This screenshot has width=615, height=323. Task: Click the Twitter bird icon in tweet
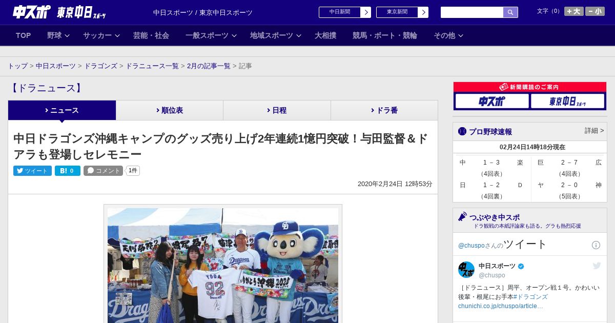pos(597,266)
